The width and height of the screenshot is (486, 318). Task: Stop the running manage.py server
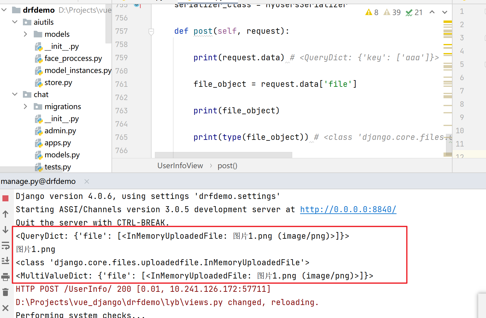5,198
